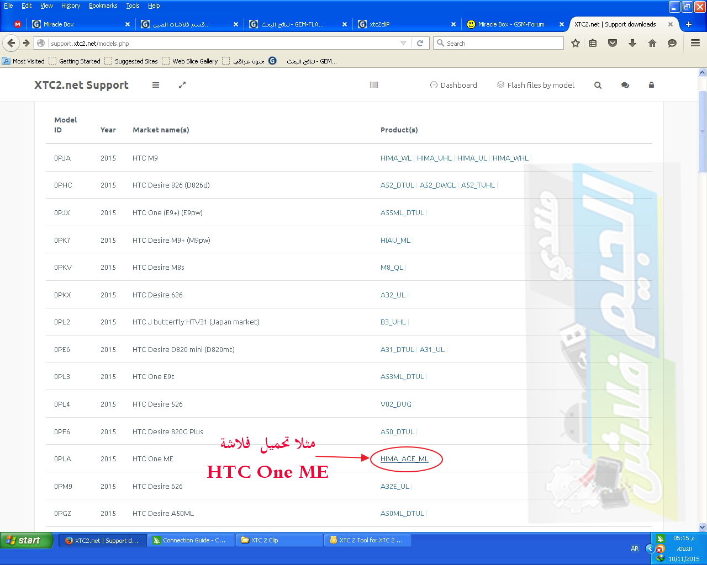Click the chat smiley icon in toolbar
The width and height of the screenshot is (707, 565).
point(672,43)
